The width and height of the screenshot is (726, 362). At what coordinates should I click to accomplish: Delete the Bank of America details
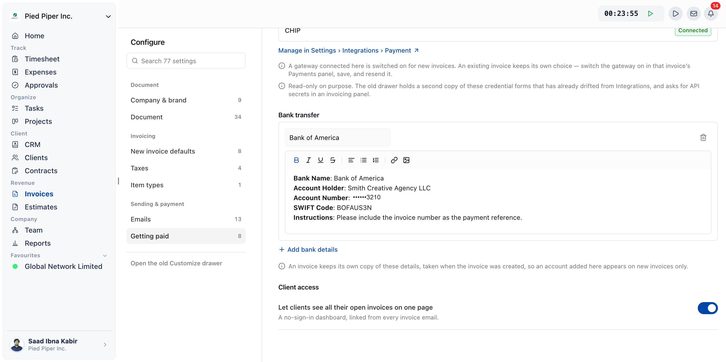[x=703, y=137]
